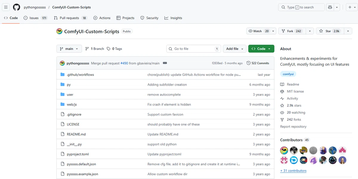Viewport: 358px width, 179px height.
Task: Open the Issues tab
Action: (x=36, y=18)
